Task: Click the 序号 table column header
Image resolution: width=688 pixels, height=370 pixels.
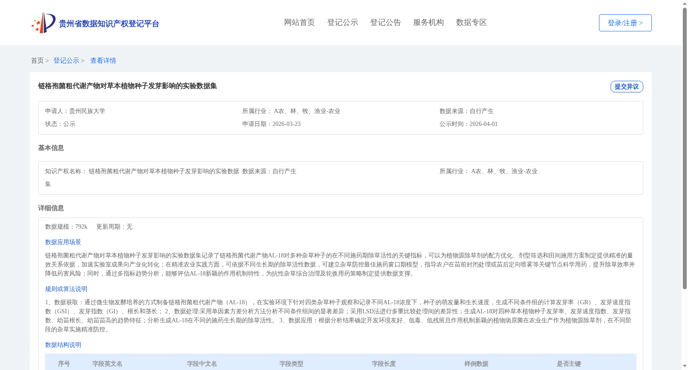Action: (64, 364)
